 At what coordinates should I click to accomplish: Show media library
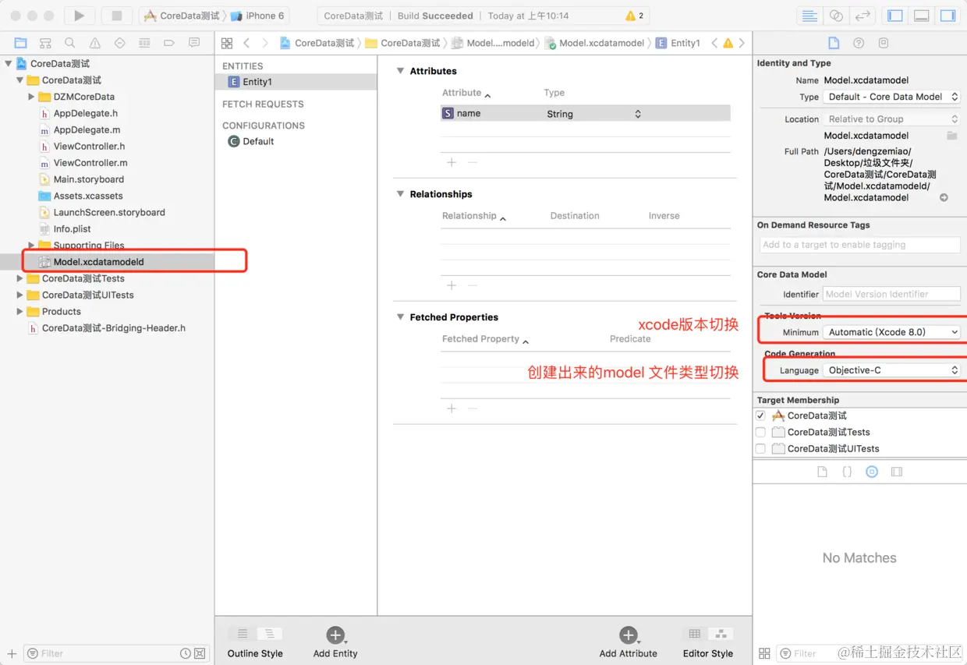897,472
